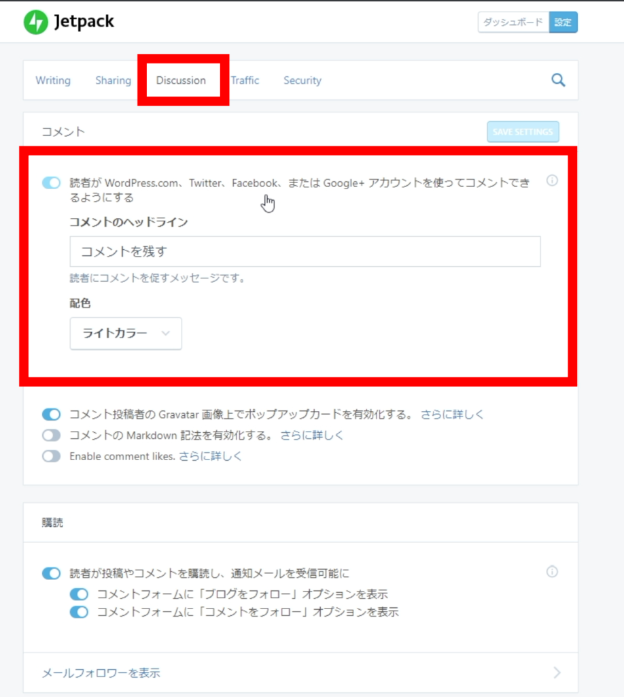The image size is (624, 697).
Task: Toggle reader subscriptions and notification emails
Action: pos(52,573)
